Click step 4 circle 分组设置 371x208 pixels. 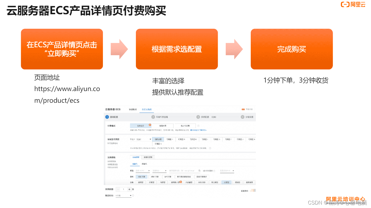[243, 117]
